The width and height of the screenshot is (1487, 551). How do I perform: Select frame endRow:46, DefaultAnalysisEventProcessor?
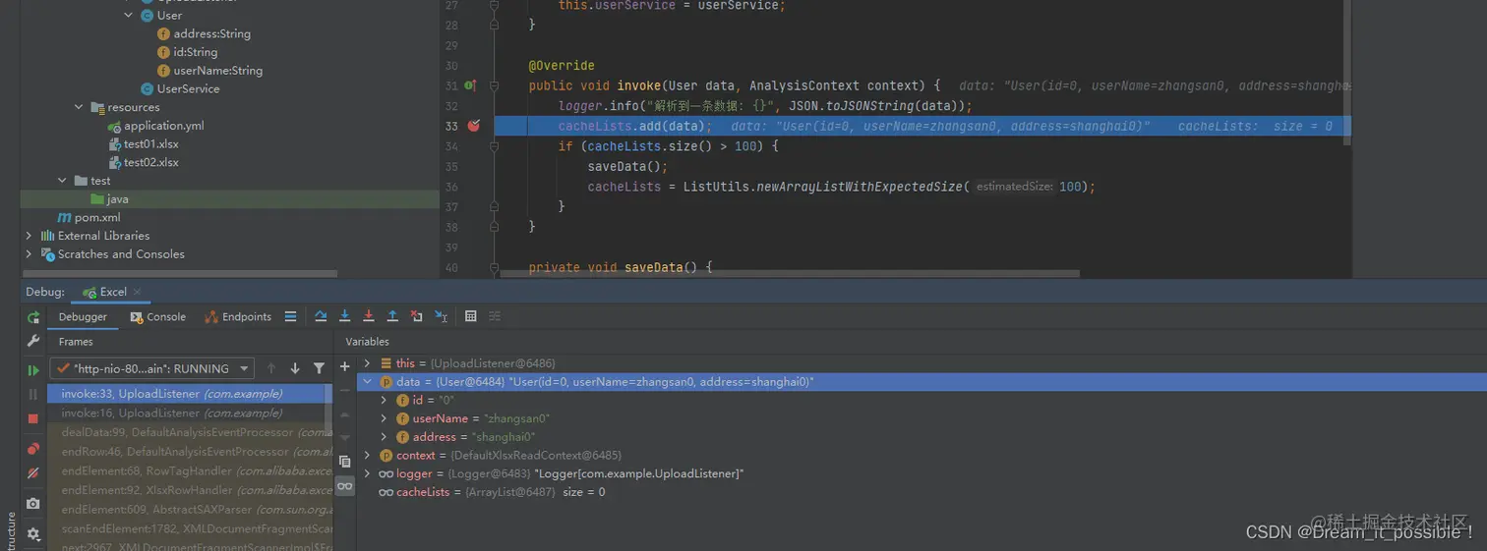click(190, 452)
